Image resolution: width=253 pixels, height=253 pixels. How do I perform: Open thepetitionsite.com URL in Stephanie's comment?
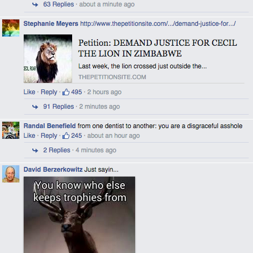point(158,24)
